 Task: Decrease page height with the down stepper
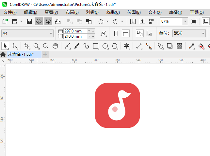pyautogui.click(x=89, y=36)
